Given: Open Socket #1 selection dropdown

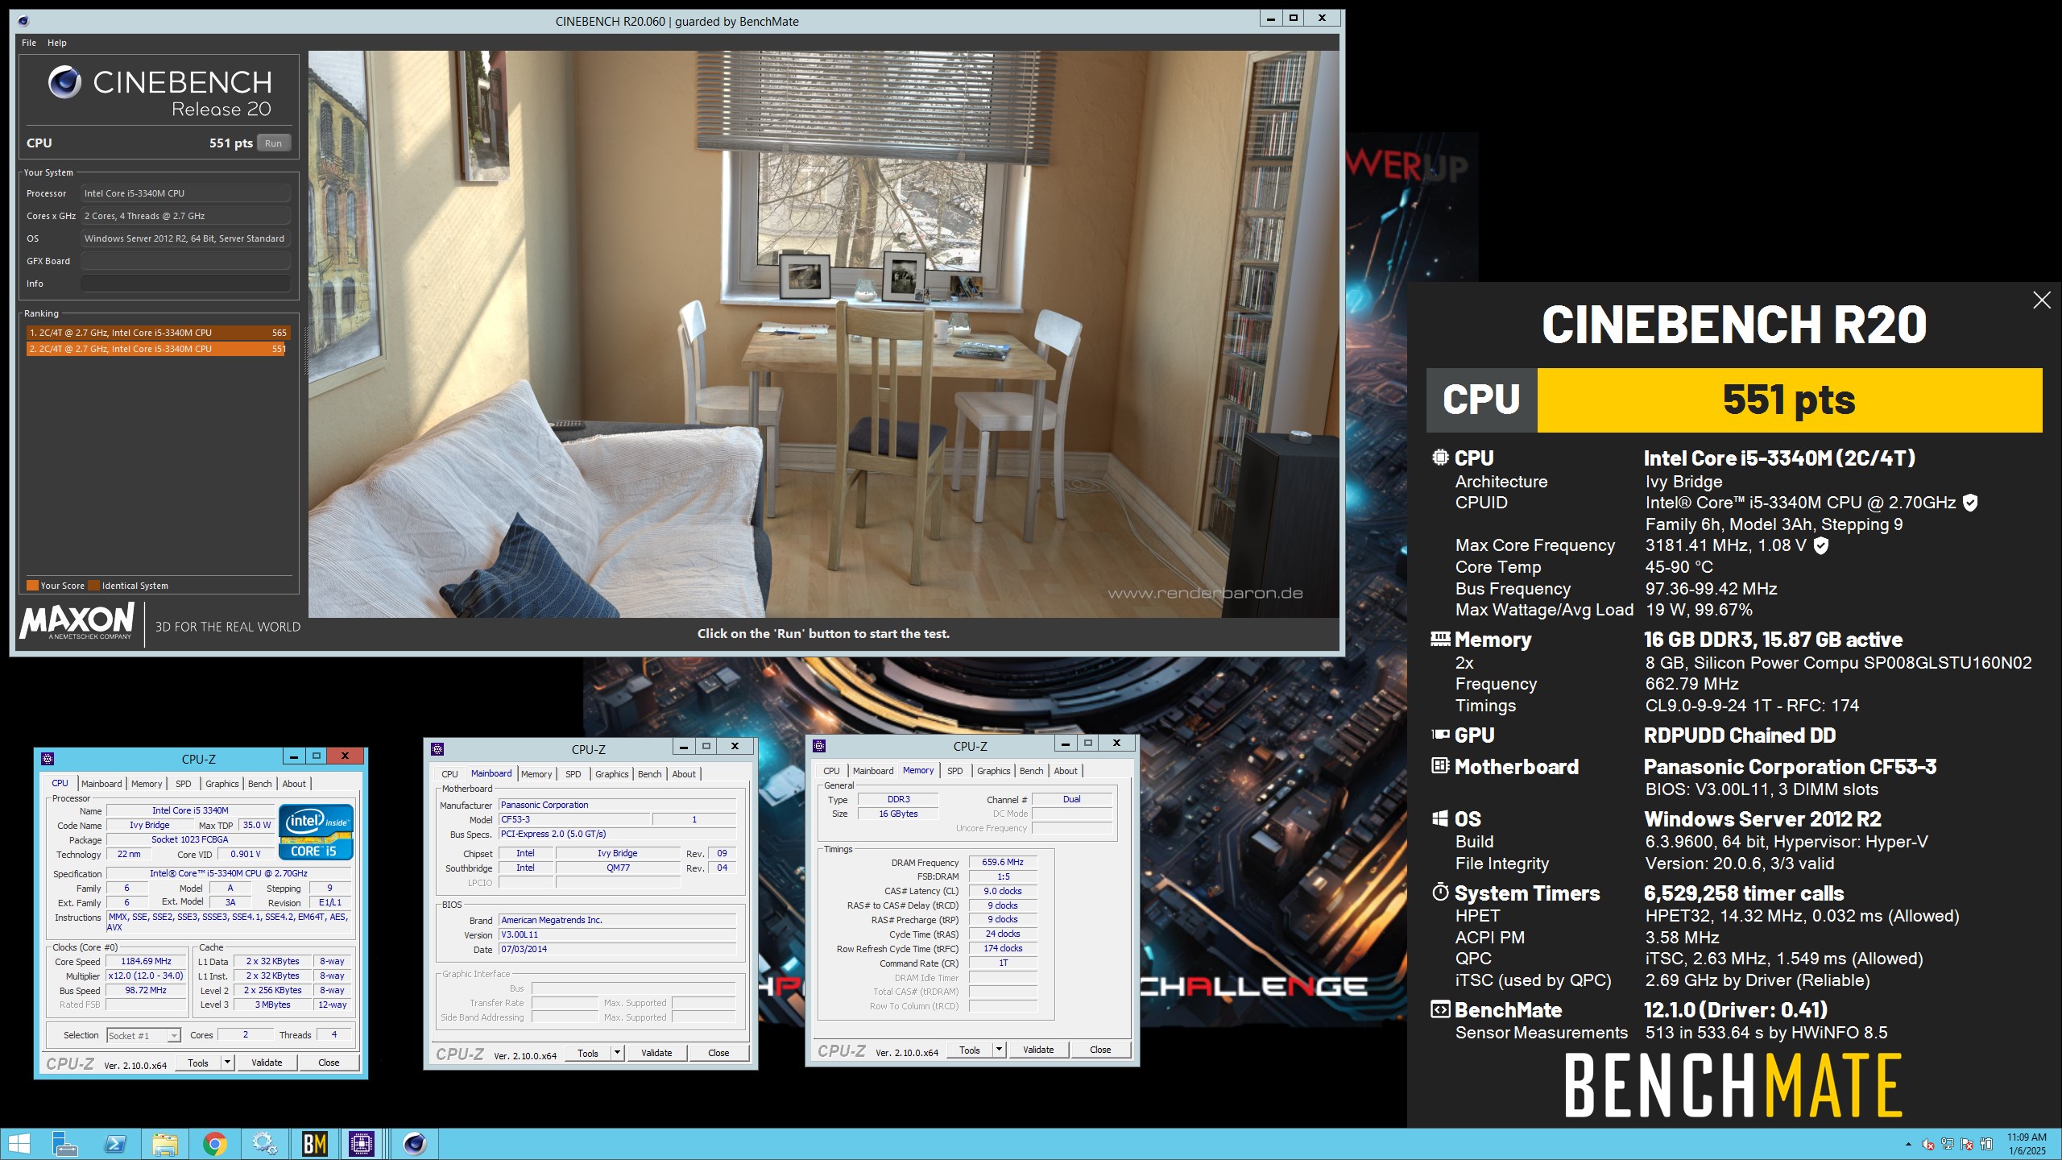Looking at the screenshot, I should [x=143, y=1036].
